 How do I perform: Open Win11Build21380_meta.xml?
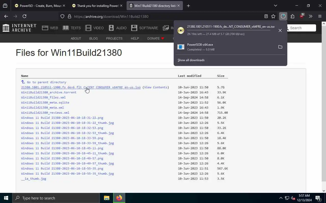coord(43,108)
